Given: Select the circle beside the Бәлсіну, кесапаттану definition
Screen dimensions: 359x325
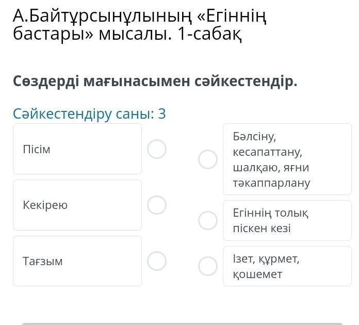Looking at the screenshot, I should (208, 159).
